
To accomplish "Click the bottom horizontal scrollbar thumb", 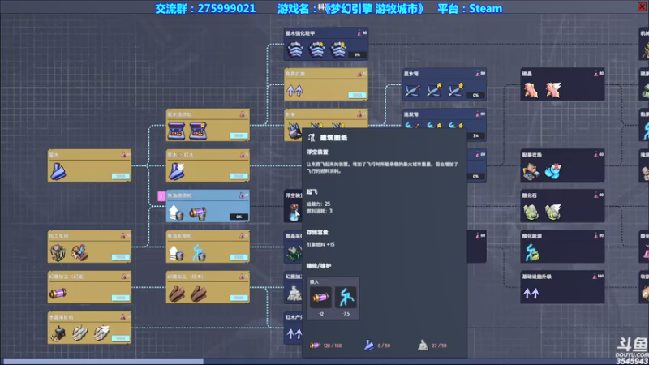I will click(x=103, y=361).
